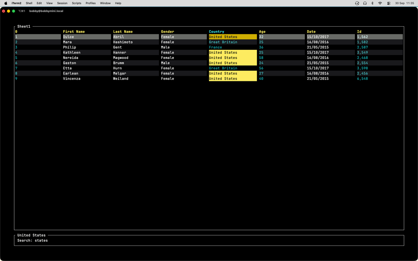Click the search field showing 'states'
The height and width of the screenshot is (261, 418).
click(209, 240)
